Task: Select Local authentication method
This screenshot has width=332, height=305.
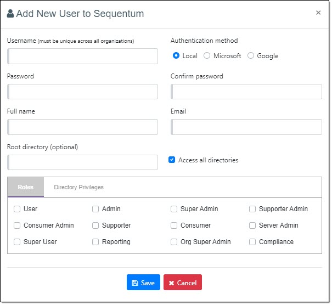Action: pyautogui.click(x=177, y=56)
